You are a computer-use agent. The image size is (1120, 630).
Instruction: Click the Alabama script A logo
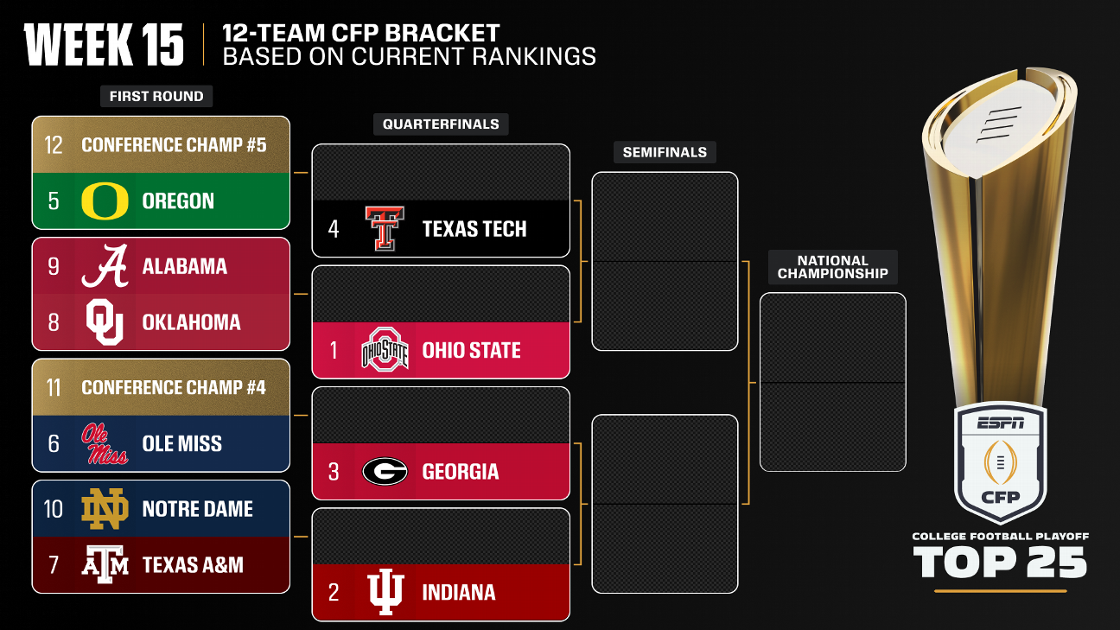point(105,266)
